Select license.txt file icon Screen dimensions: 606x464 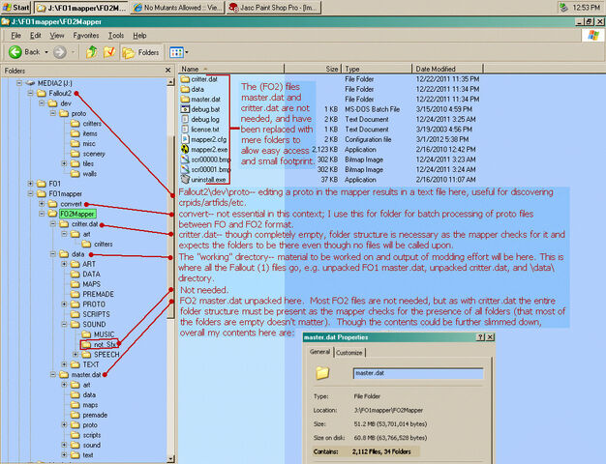[x=185, y=130]
